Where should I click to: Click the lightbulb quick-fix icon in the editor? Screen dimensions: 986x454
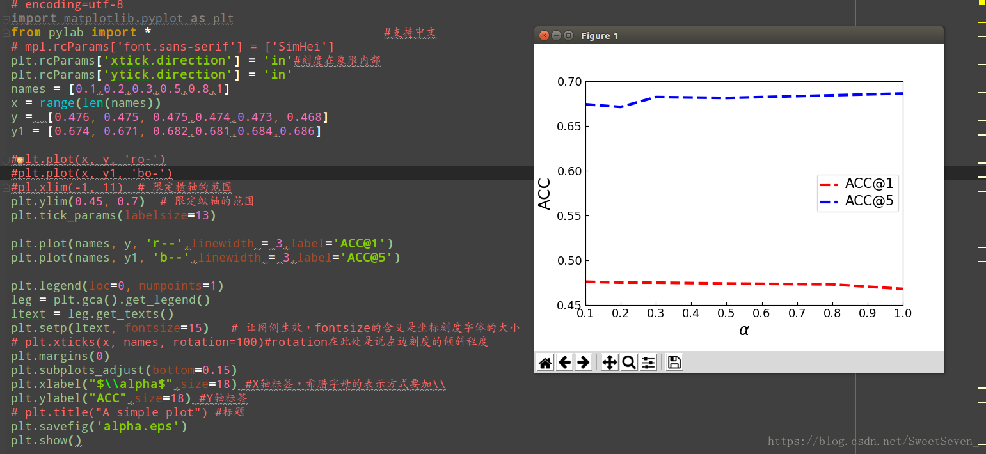[20, 159]
